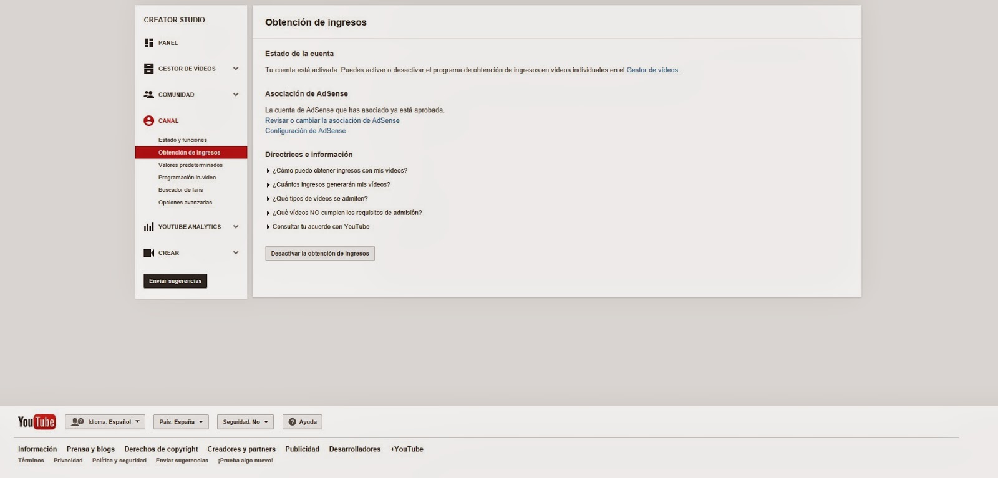
Task: Click the Comunidad people icon
Action: 148,95
